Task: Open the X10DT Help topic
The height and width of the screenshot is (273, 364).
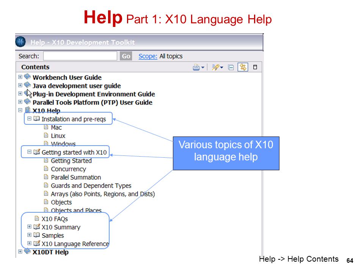Action: tap(50, 253)
